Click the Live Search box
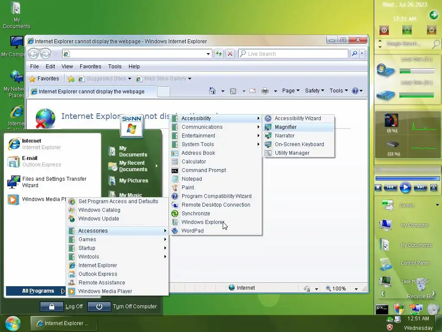 (293, 54)
